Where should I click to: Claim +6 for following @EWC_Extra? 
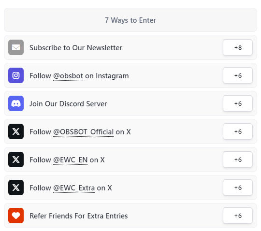(238, 188)
